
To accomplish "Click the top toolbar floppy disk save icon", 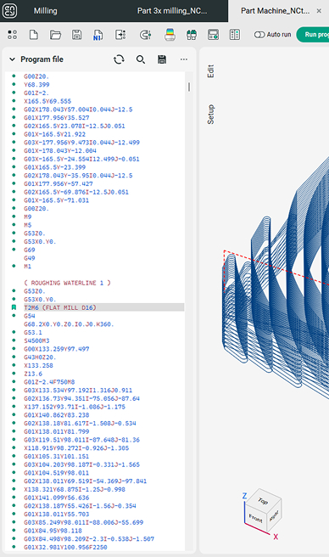I will pyautogui.click(x=76, y=35).
